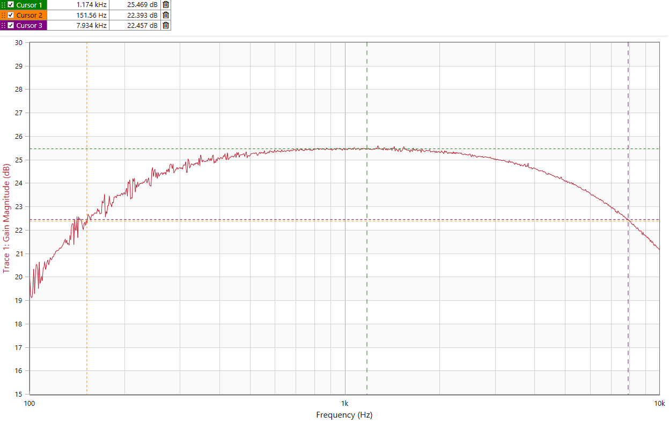669x424 pixels.
Task: Click the Frequency (Hz) axis label
Action: 344,414
